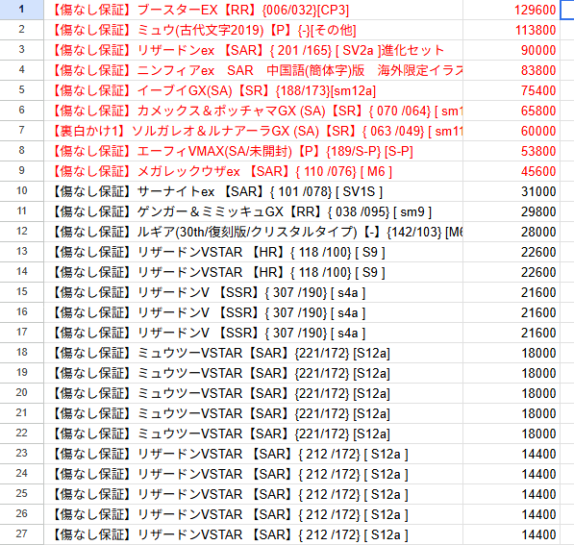The height and width of the screenshot is (545, 574).
Task: Click the ニンフィアex SAR 中国語 cell
Action: (253, 70)
